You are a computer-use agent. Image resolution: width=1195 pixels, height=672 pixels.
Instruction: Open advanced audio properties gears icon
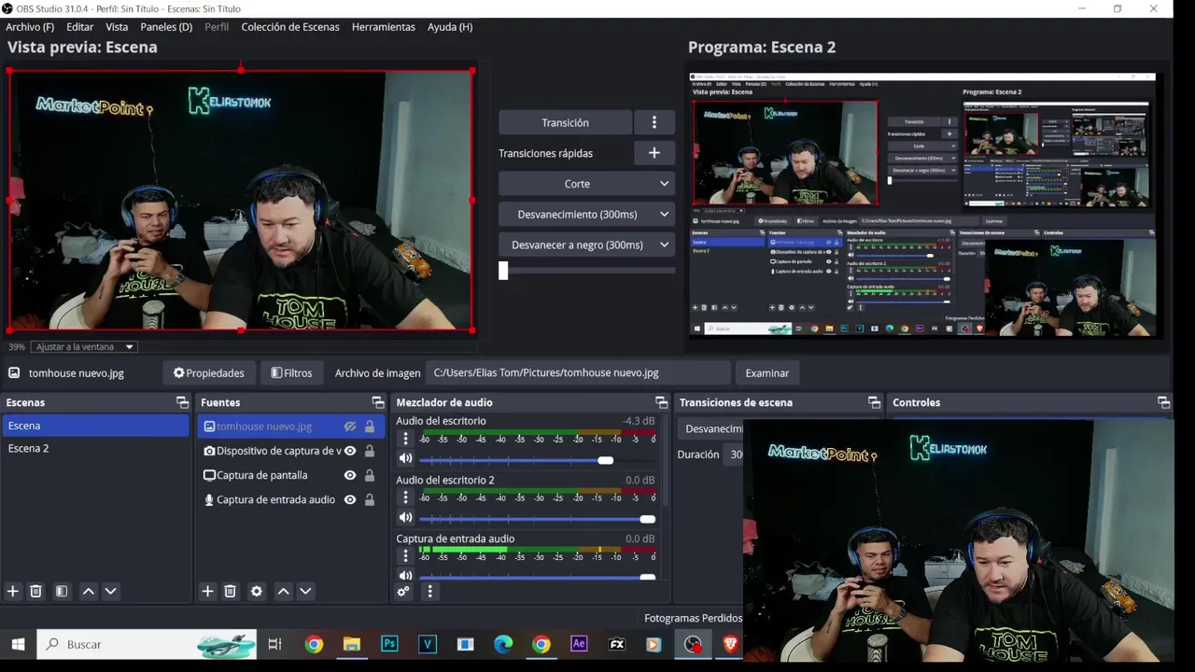(x=403, y=591)
